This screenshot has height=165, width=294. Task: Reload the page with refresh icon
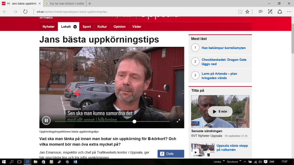click(25, 12)
